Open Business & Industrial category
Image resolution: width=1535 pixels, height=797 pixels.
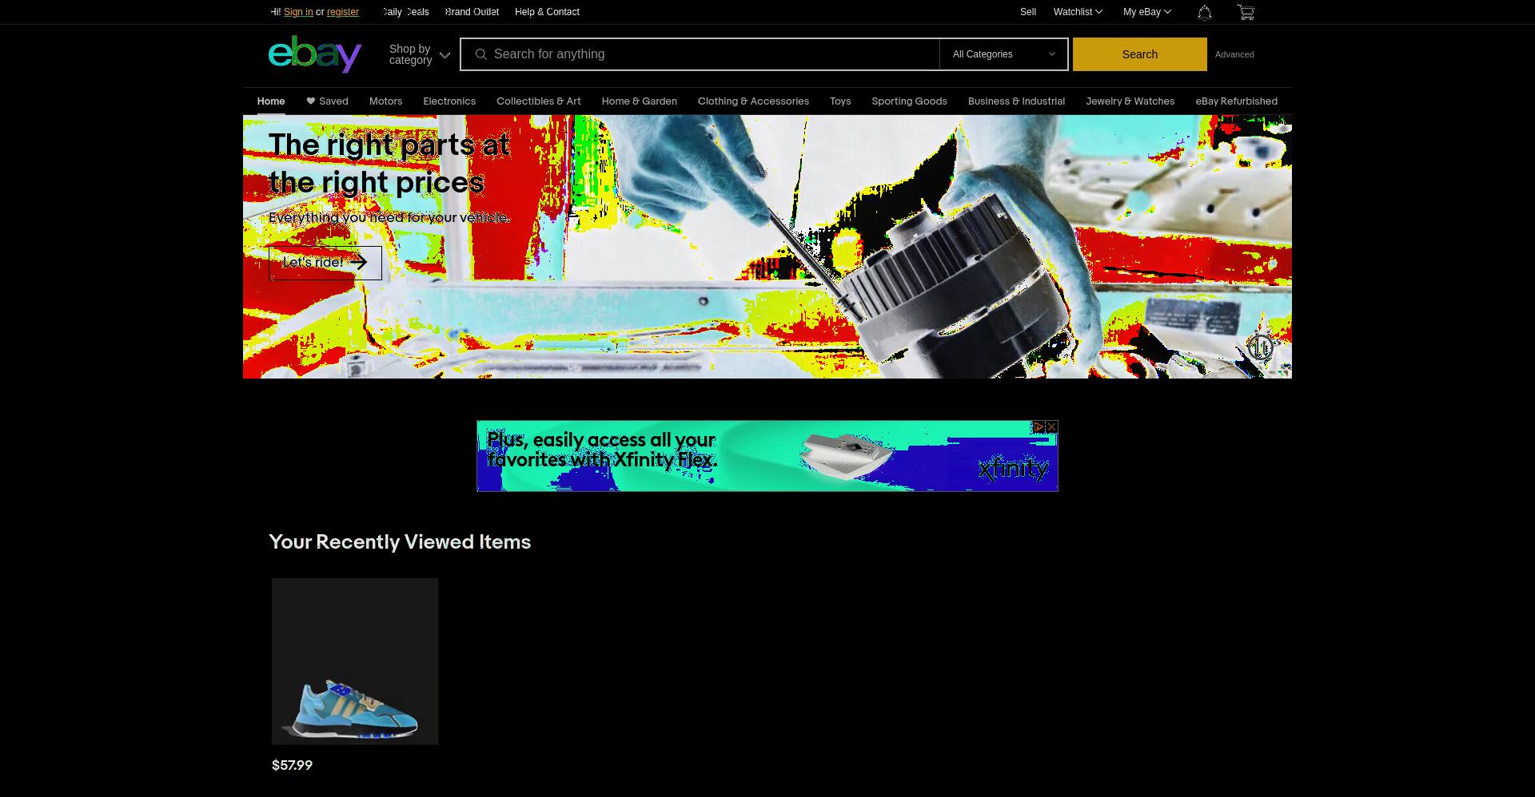coord(1016,101)
